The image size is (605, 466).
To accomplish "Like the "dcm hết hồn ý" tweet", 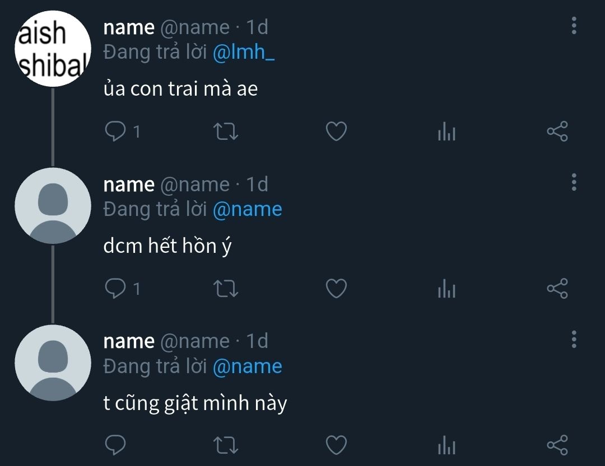I will click(x=336, y=288).
